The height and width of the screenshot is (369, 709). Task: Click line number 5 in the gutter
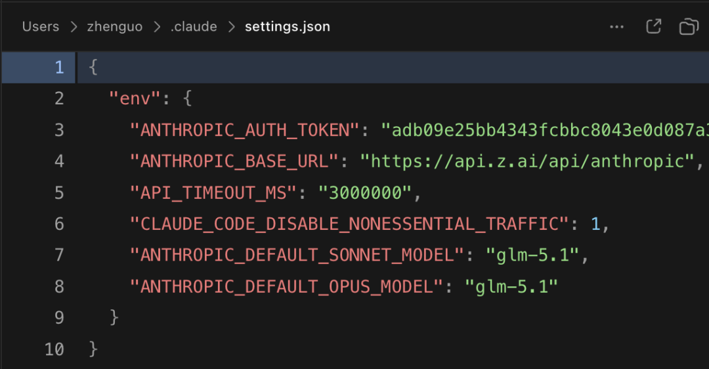pos(59,192)
